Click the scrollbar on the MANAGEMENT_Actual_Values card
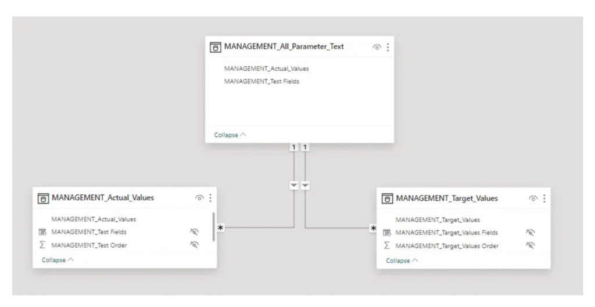 click(214, 226)
